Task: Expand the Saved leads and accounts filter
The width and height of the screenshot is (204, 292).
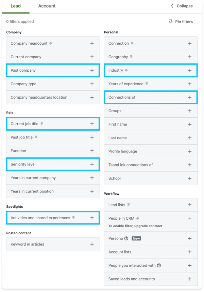Action: [190, 279]
